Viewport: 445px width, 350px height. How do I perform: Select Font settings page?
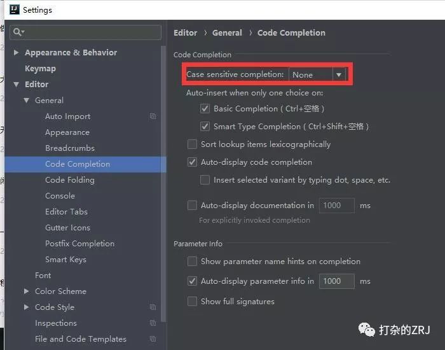tap(43, 276)
